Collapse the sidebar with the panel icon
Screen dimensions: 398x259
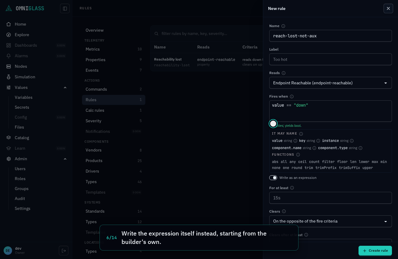click(x=65, y=8)
